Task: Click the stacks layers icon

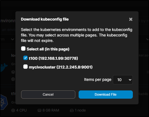Action: (x=13, y=72)
